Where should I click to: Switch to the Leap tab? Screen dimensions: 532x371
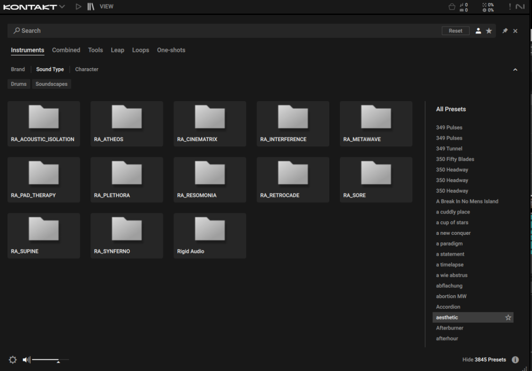coord(118,50)
